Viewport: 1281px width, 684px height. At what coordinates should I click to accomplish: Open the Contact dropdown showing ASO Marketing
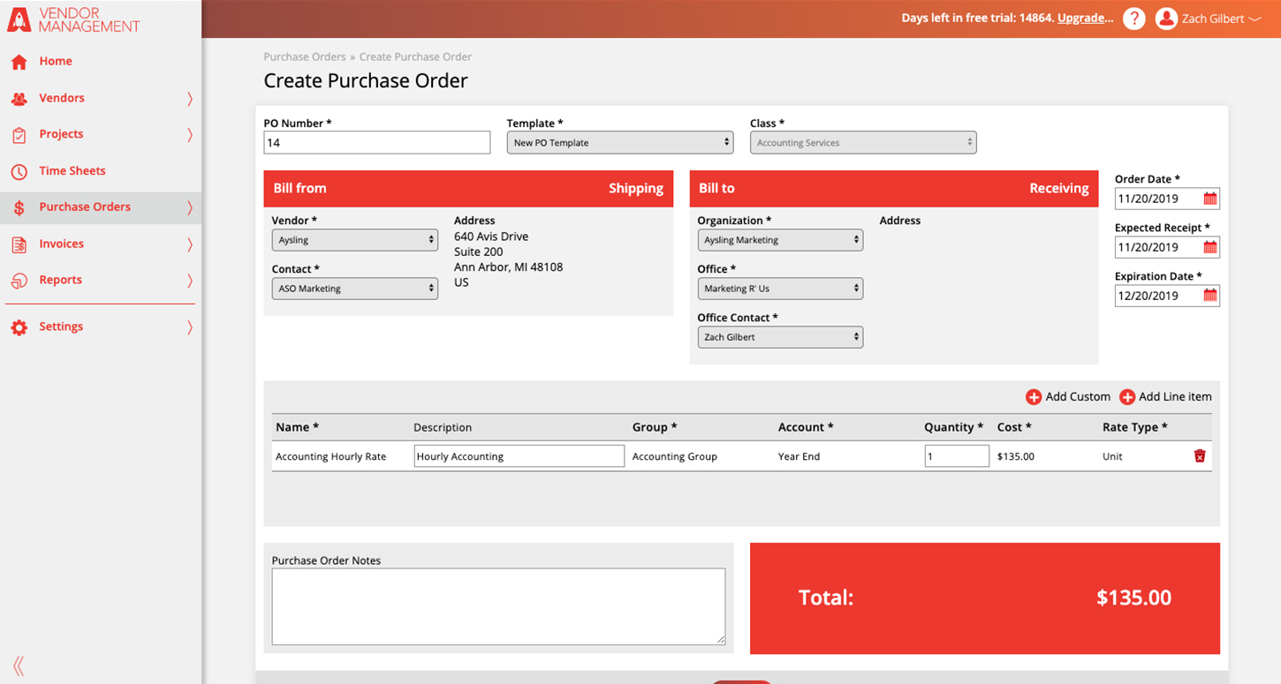click(x=355, y=289)
